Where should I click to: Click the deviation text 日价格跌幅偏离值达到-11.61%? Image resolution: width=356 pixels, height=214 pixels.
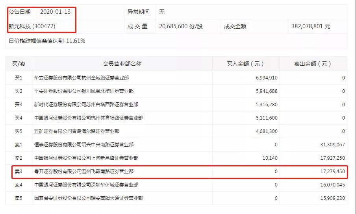(x=47, y=41)
